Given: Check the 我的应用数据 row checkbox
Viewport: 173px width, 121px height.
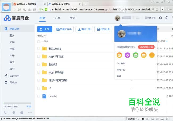Looking at the screenshot, I should coord(39,49).
